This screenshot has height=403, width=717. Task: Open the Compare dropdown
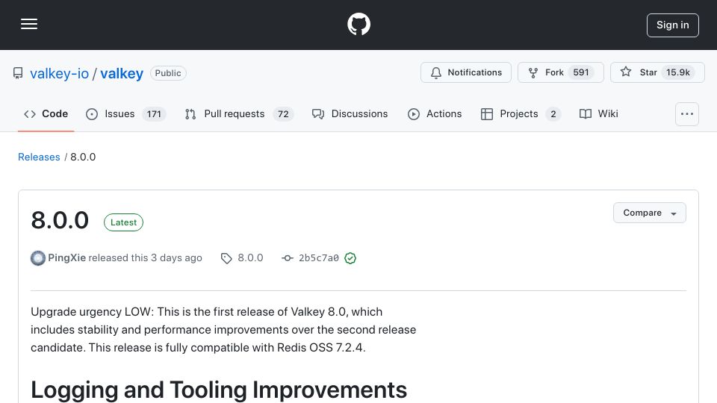point(649,213)
